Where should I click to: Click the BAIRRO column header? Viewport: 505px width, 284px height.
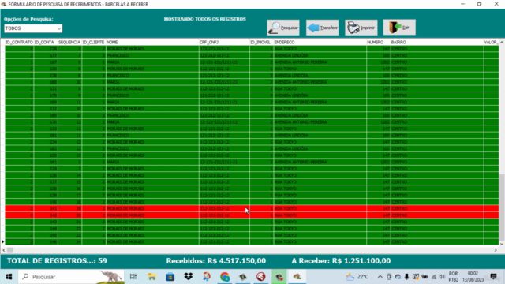coord(436,42)
